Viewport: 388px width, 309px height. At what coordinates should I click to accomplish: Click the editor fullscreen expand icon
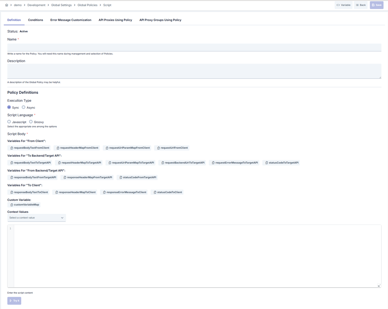379,285
